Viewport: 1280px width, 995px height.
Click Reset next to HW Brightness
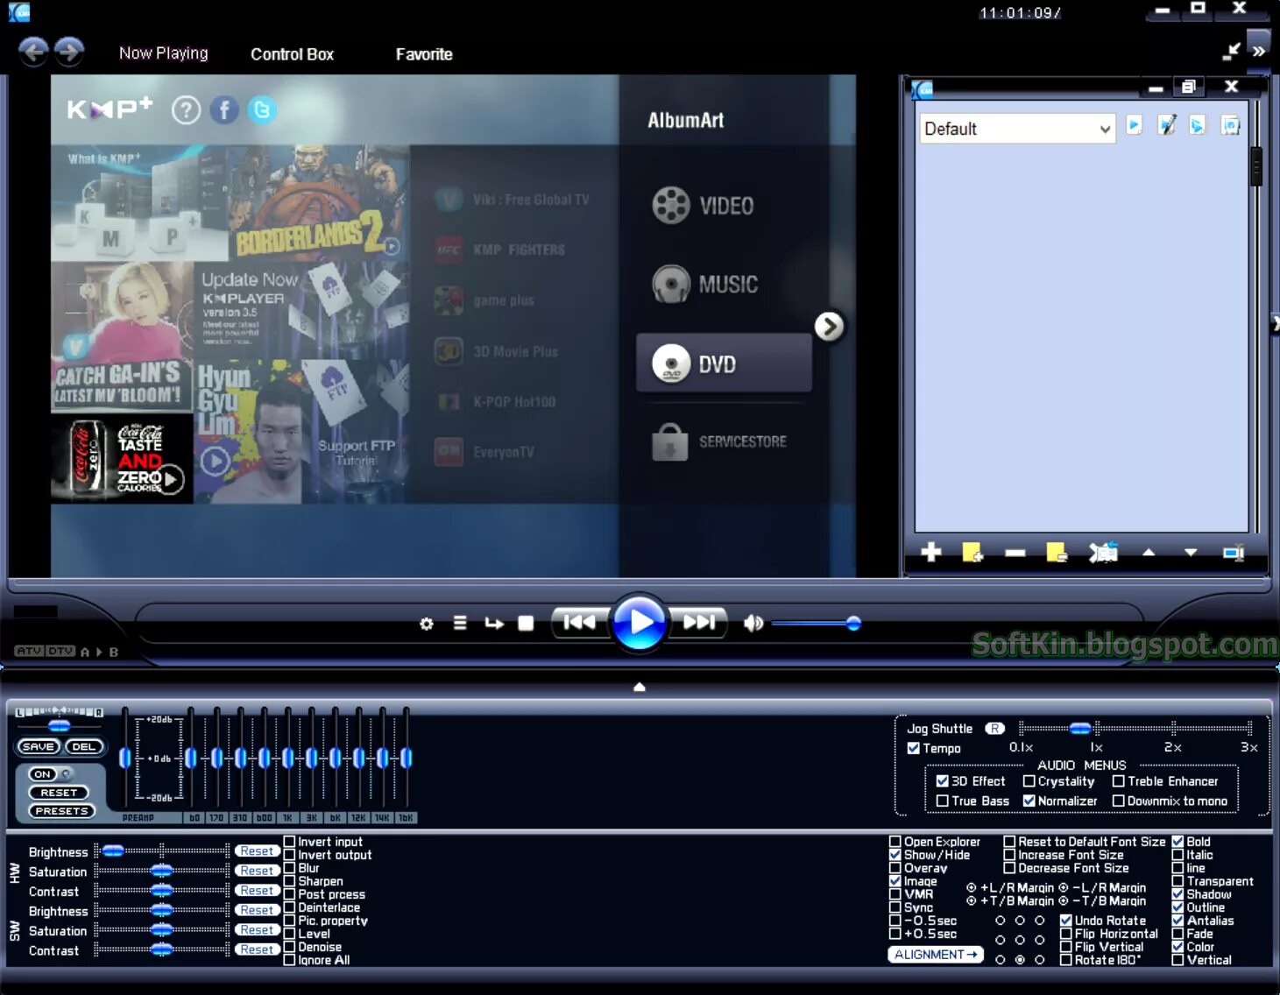tap(257, 851)
